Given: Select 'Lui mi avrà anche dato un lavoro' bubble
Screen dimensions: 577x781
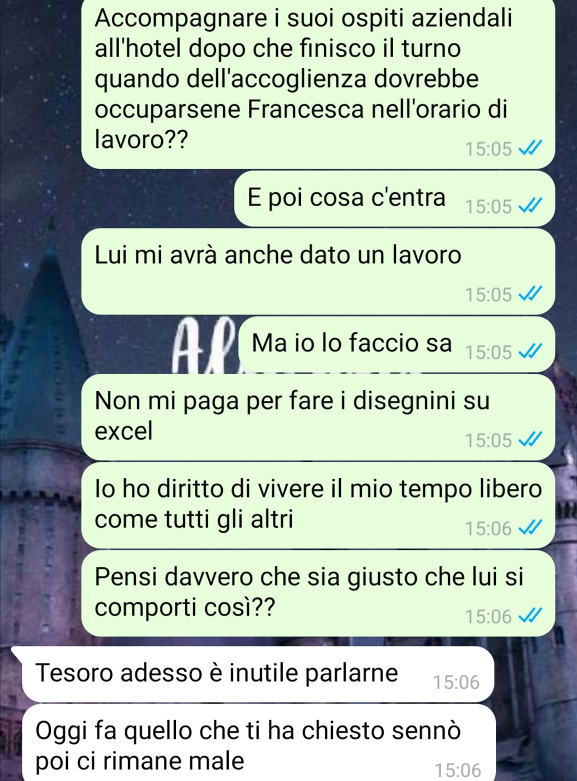Looking at the screenshot, I should (x=318, y=271).
